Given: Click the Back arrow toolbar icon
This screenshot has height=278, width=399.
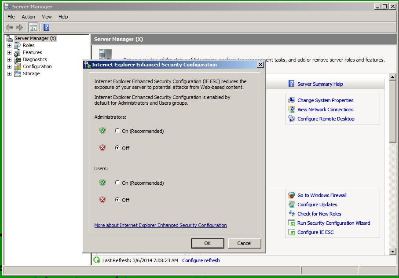Looking at the screenshot, I should tap(9, 27).
